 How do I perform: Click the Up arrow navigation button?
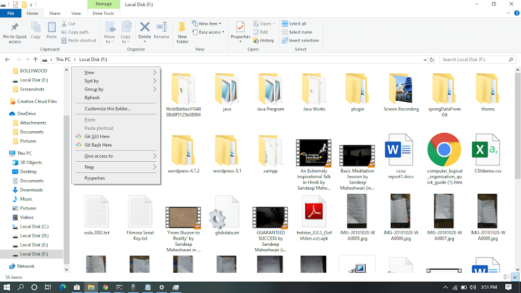coord(35,60)
